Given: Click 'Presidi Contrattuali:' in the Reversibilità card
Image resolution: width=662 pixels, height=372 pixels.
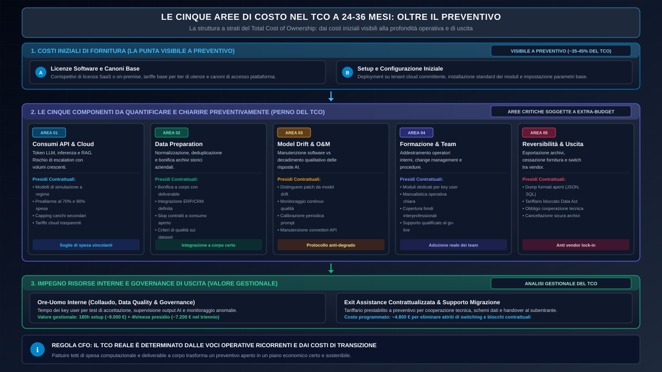Looking at the screenshot, I should [544, 179].
